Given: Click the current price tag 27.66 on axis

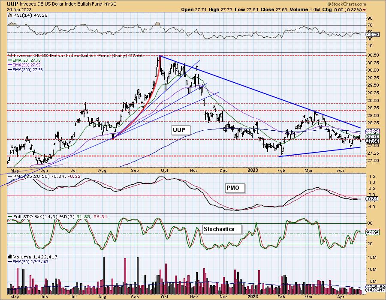Looking at the screenshot, I should click(x=372, y=141).
